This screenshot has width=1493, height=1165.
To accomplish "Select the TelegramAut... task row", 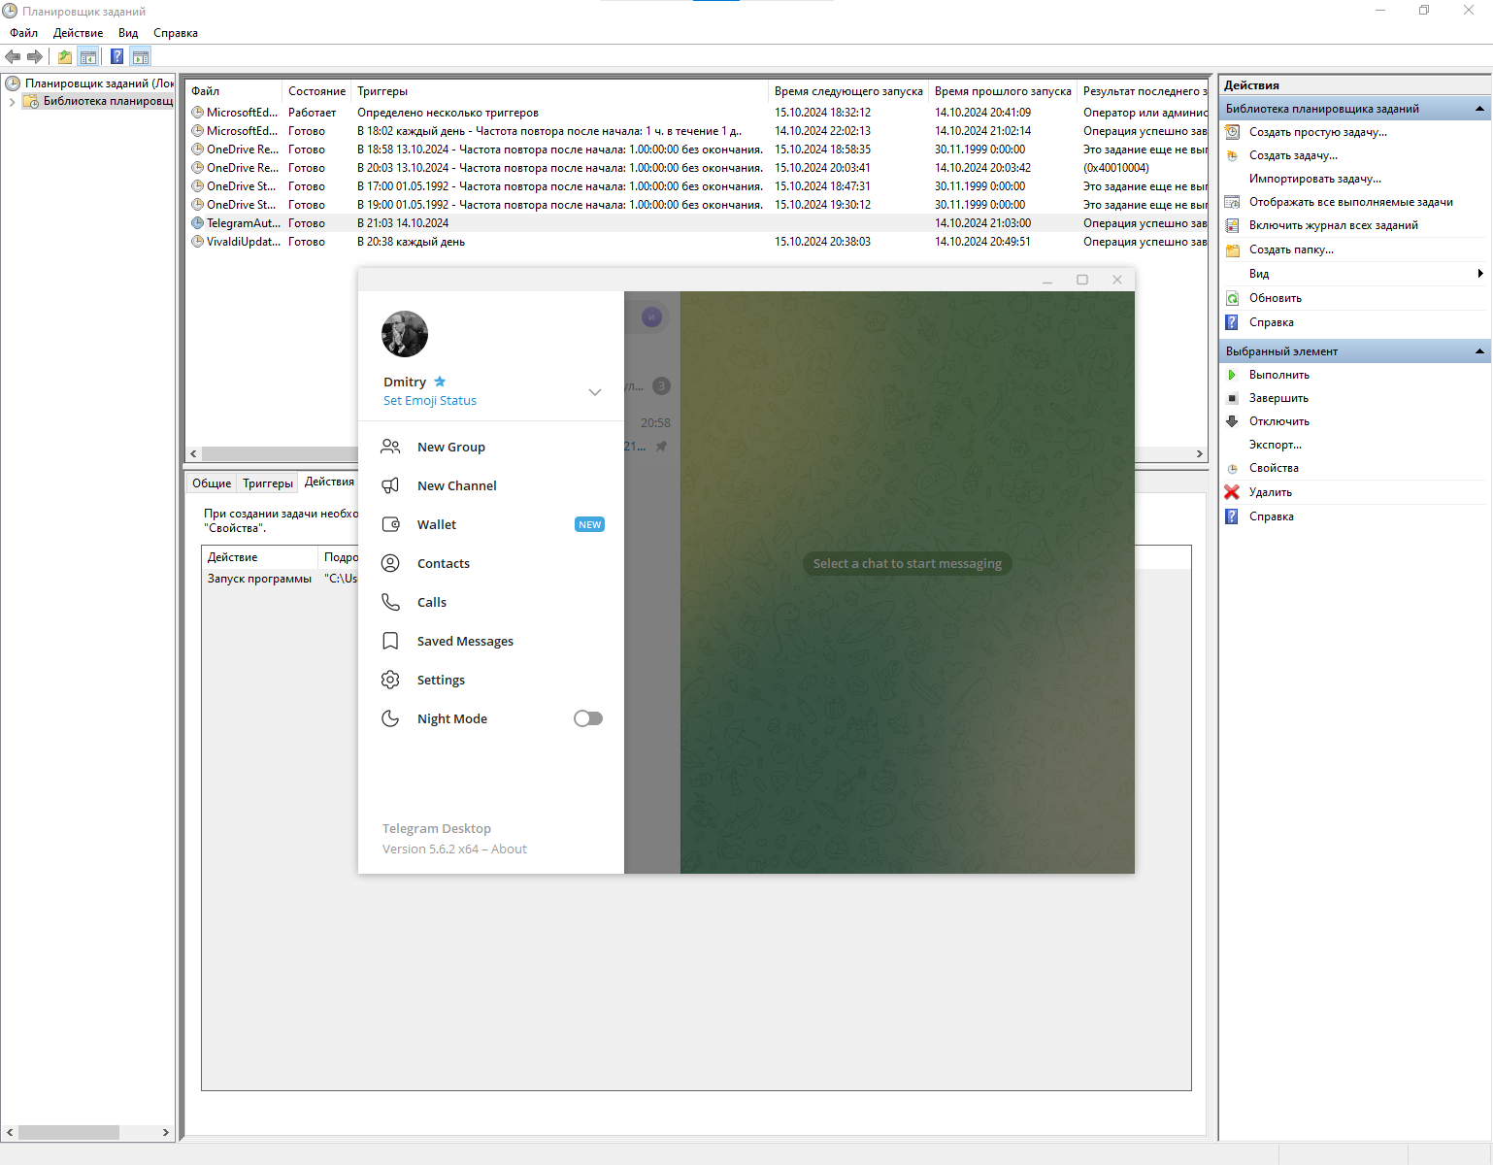I will click(696, 223).
